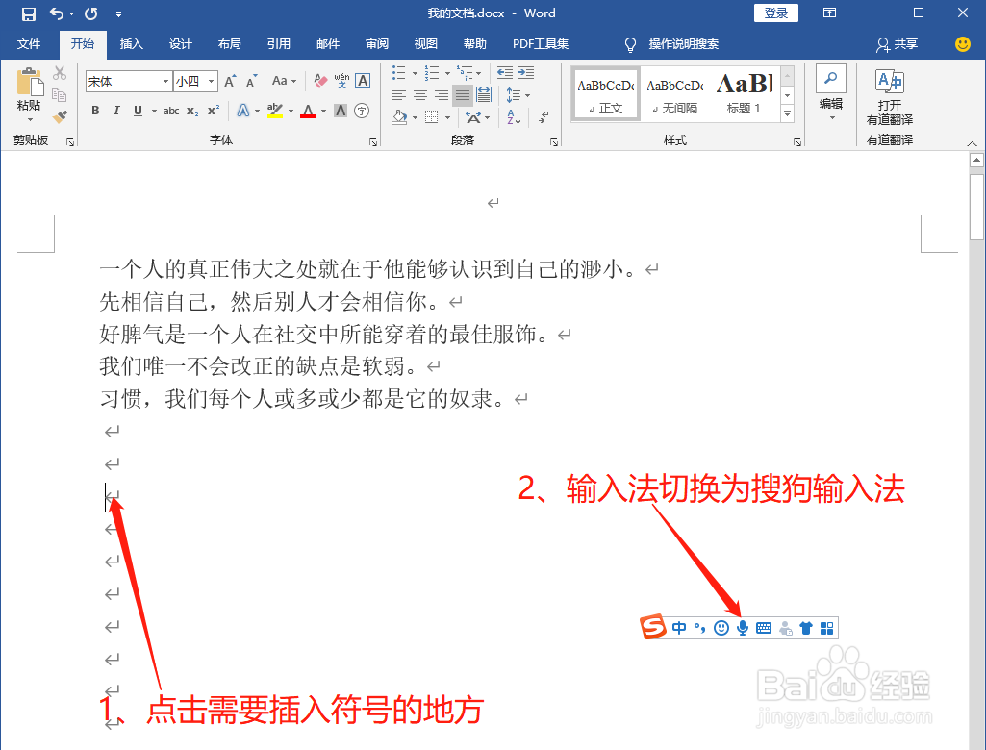The width and height of the screenshot is (986, 750).
Task: Select the 标题 1 style
Action: tap(744, 93)
